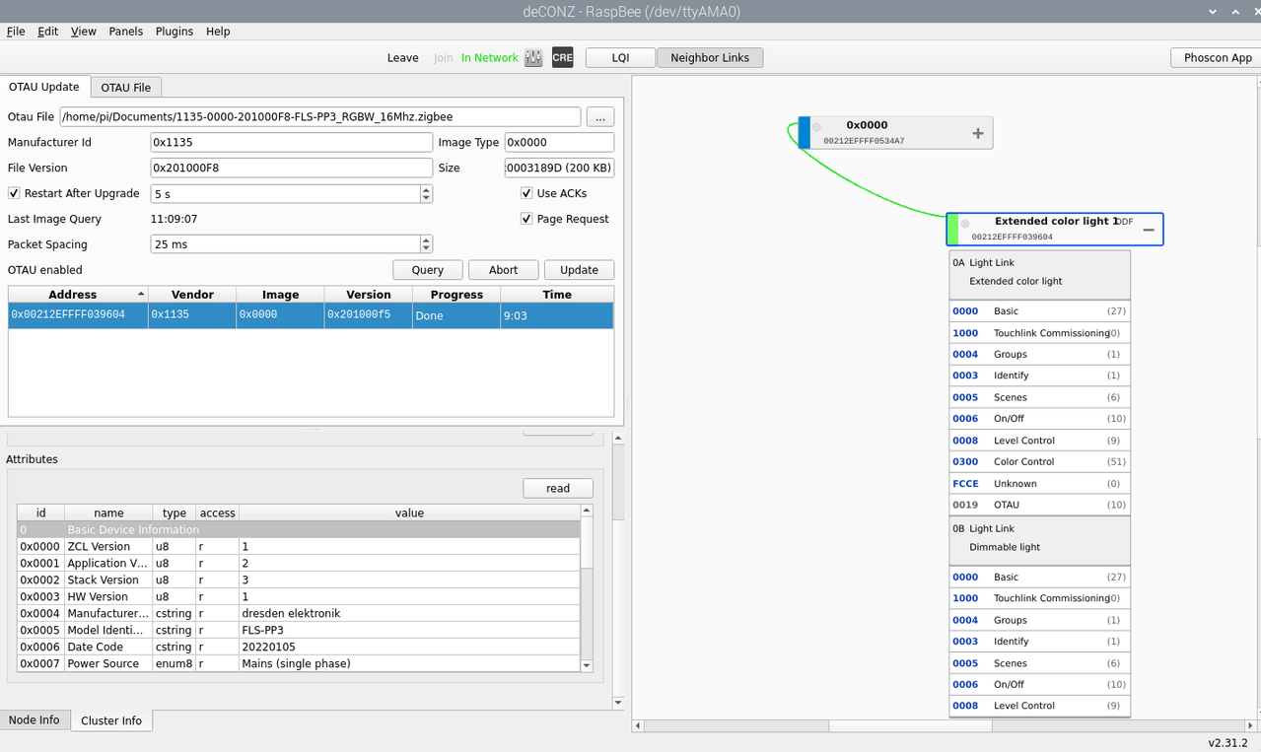Collapse the Extended color light 1 node

point(1149,230)
